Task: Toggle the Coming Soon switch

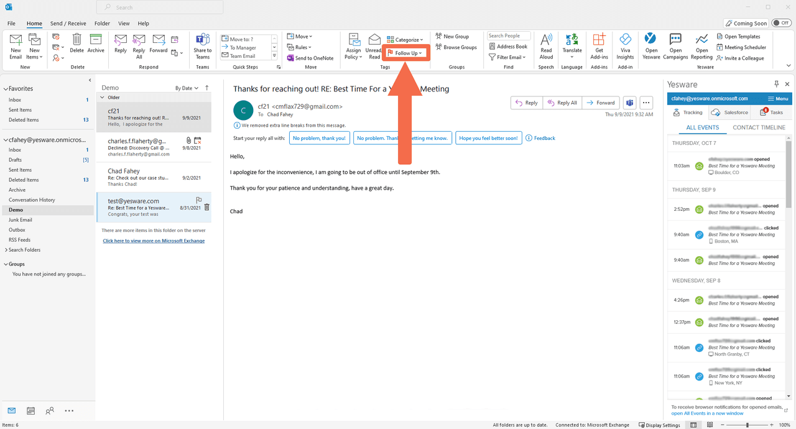Action: 780,23
